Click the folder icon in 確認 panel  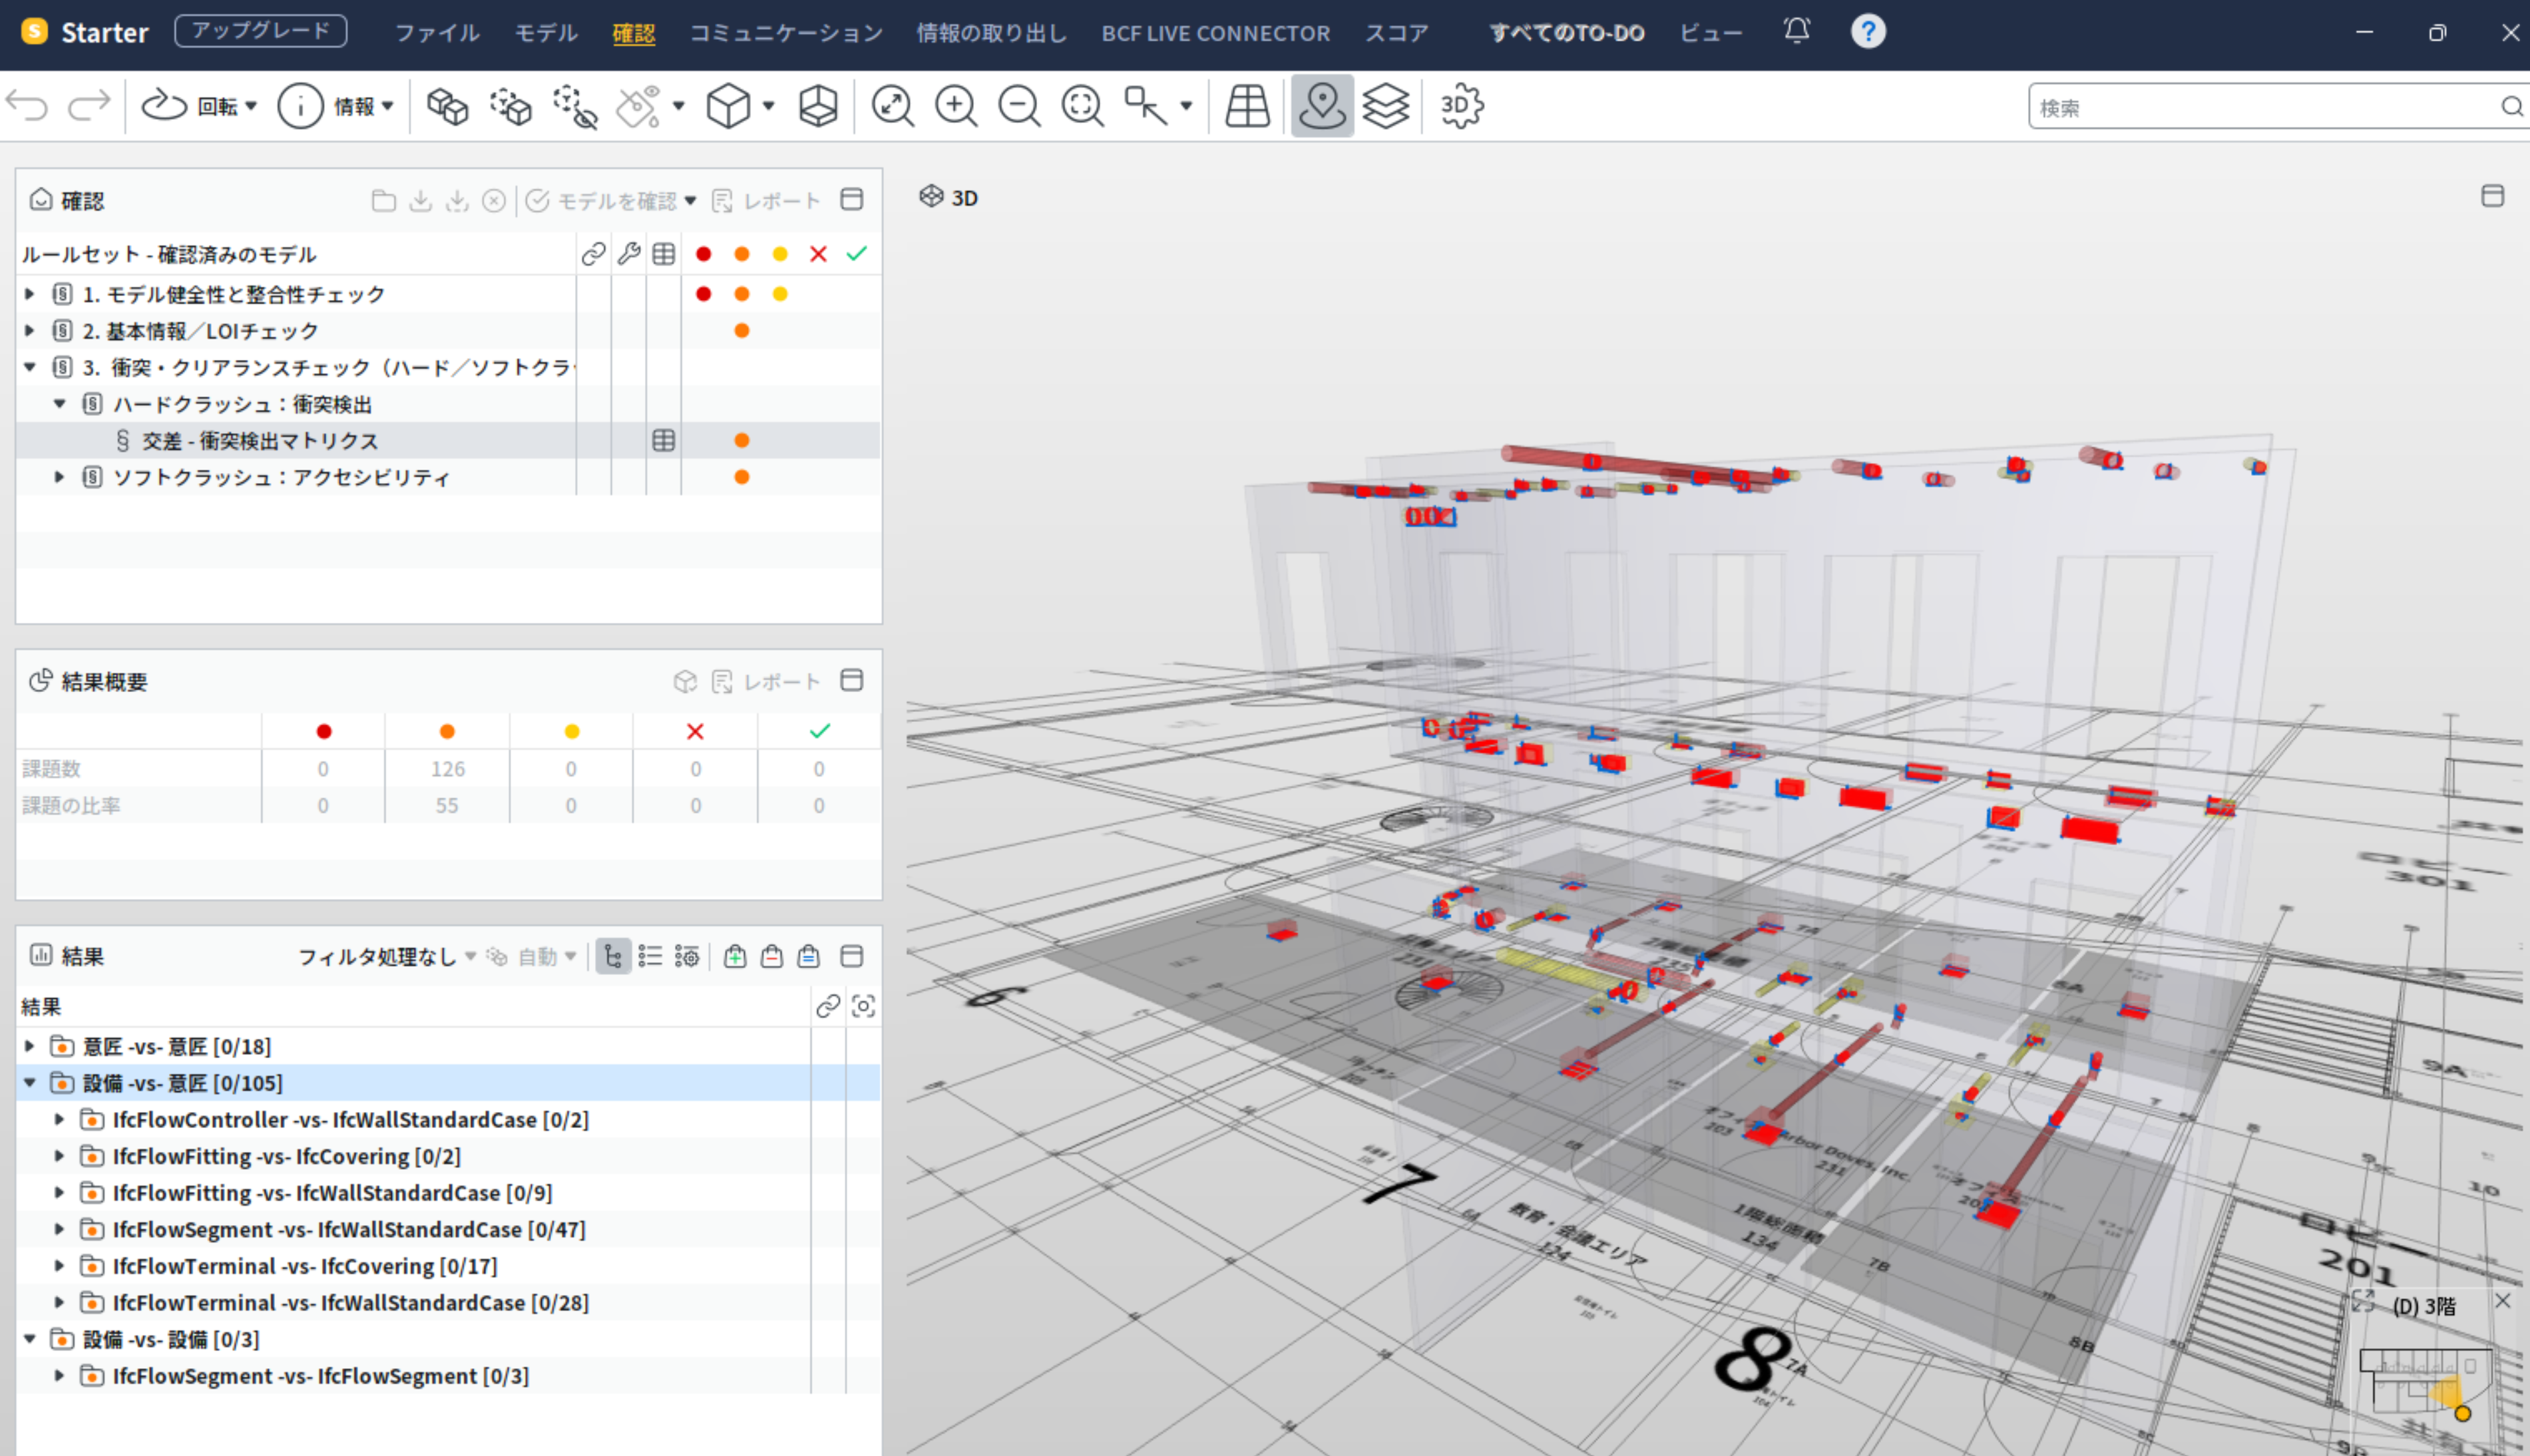click(383, 201)
